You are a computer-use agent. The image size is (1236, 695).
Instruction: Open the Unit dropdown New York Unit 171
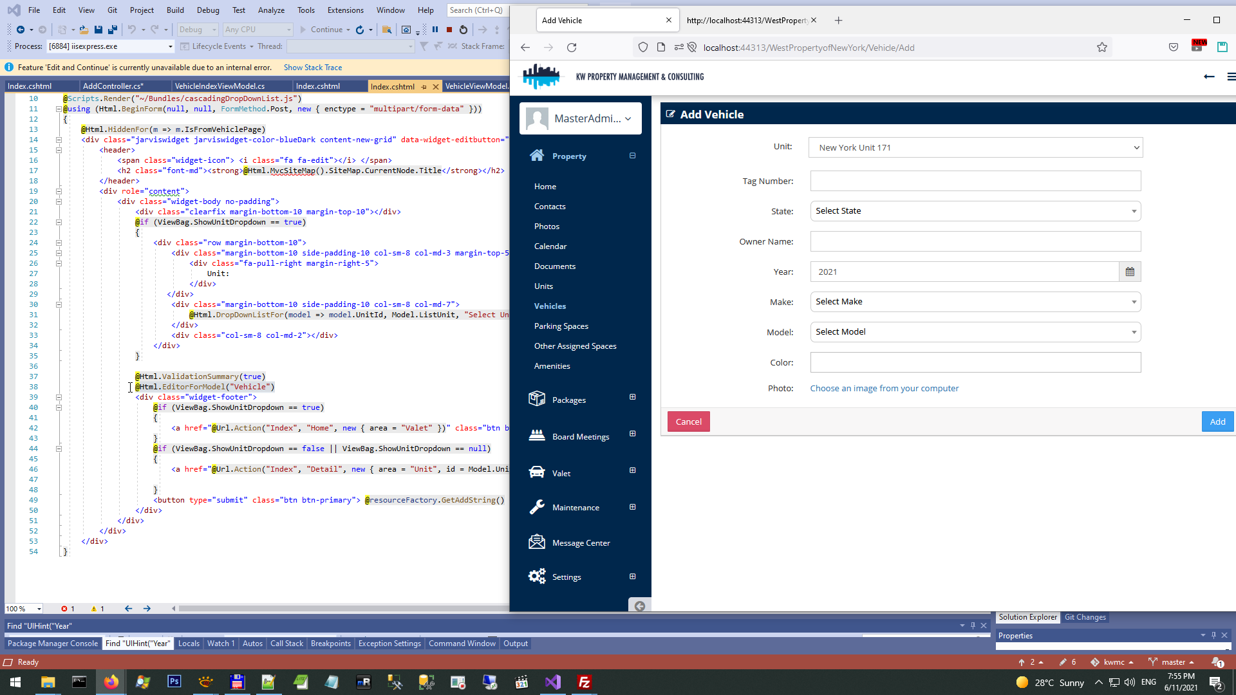(x=975, y=148)
